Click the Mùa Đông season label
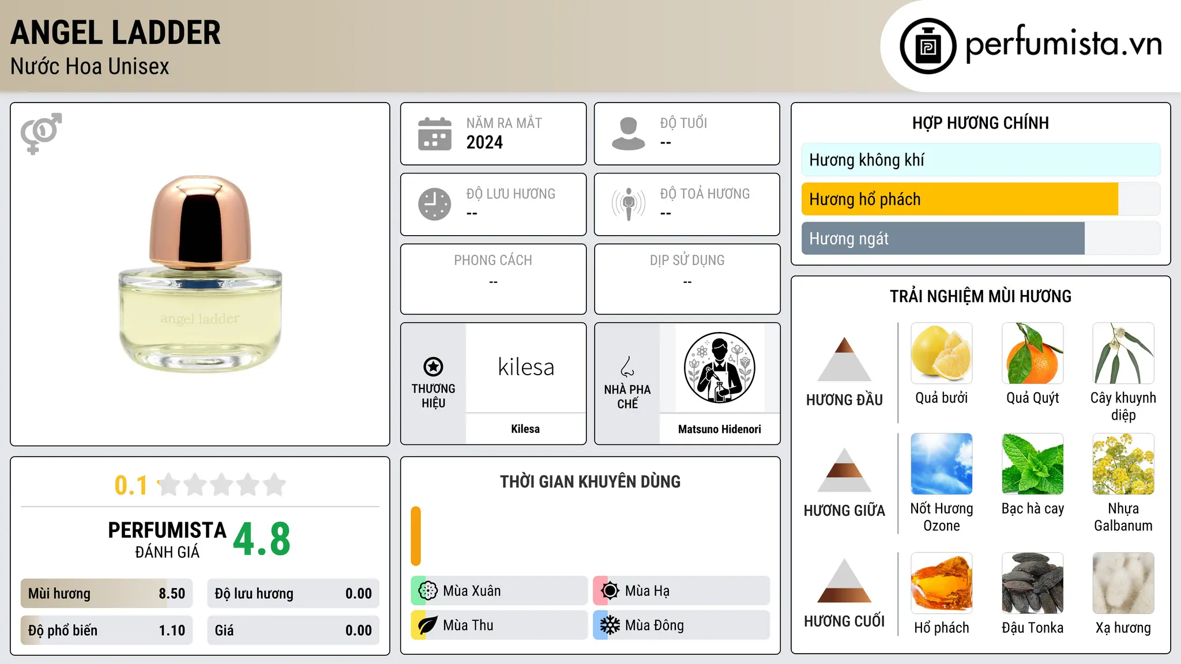Image resolution: width=1181 pixels, height=664 pixels. 655,625
